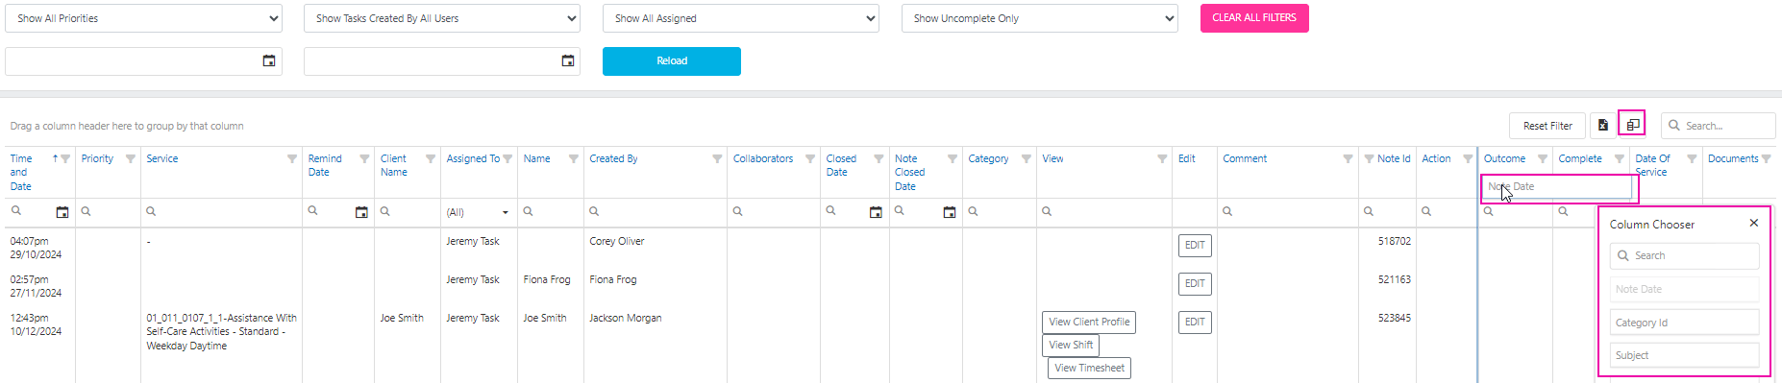Open the View column filter funnel
Viewport: 1782px width, 383px height.
click(x=1162, y=159)
